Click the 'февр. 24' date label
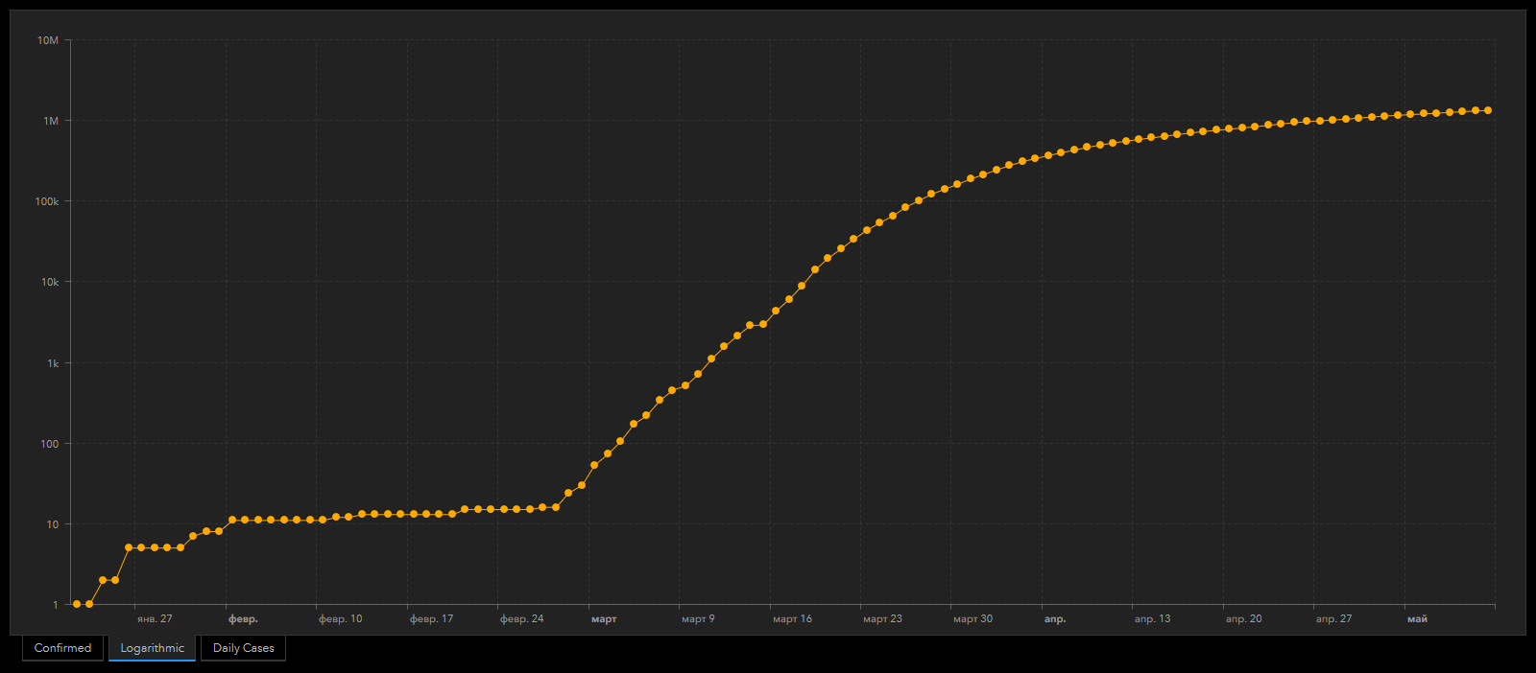The width and height of the screenshot is (1536, 673). tap(521, 619)
